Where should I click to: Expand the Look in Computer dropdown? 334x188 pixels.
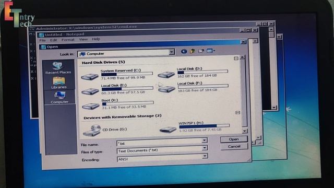click(172, 52)
